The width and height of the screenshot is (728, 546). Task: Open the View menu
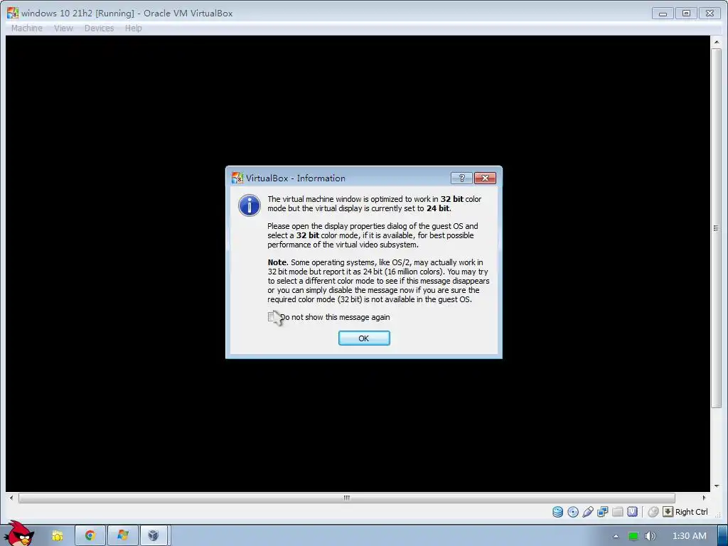click(x=63, y=28)
